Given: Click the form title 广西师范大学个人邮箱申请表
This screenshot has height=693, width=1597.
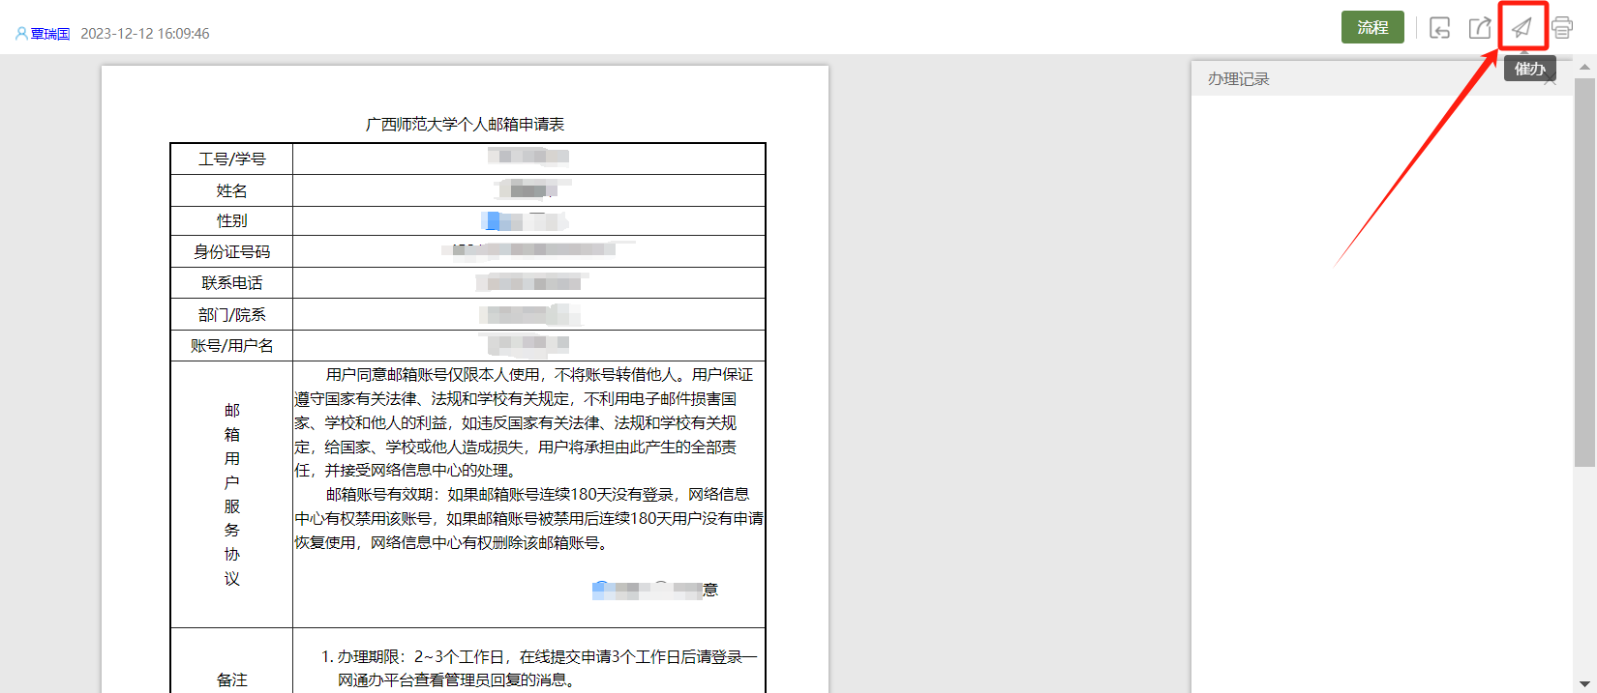Looking at the screenshot, I should click(465, 125).
